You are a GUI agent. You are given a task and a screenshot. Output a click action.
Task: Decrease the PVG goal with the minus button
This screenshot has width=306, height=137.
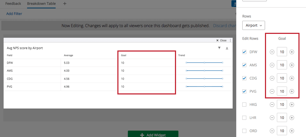point(272,91)
